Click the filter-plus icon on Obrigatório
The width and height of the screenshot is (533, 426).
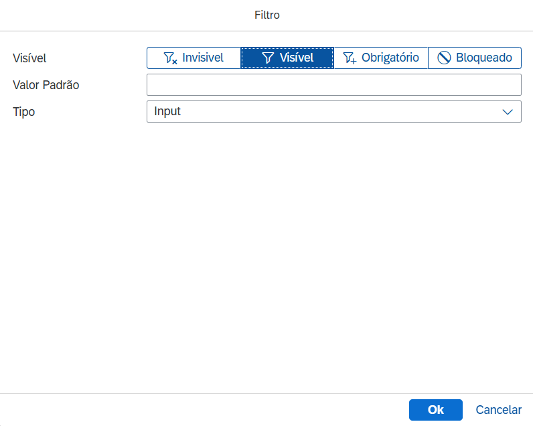pyautogui.click(x=350, y=58)
